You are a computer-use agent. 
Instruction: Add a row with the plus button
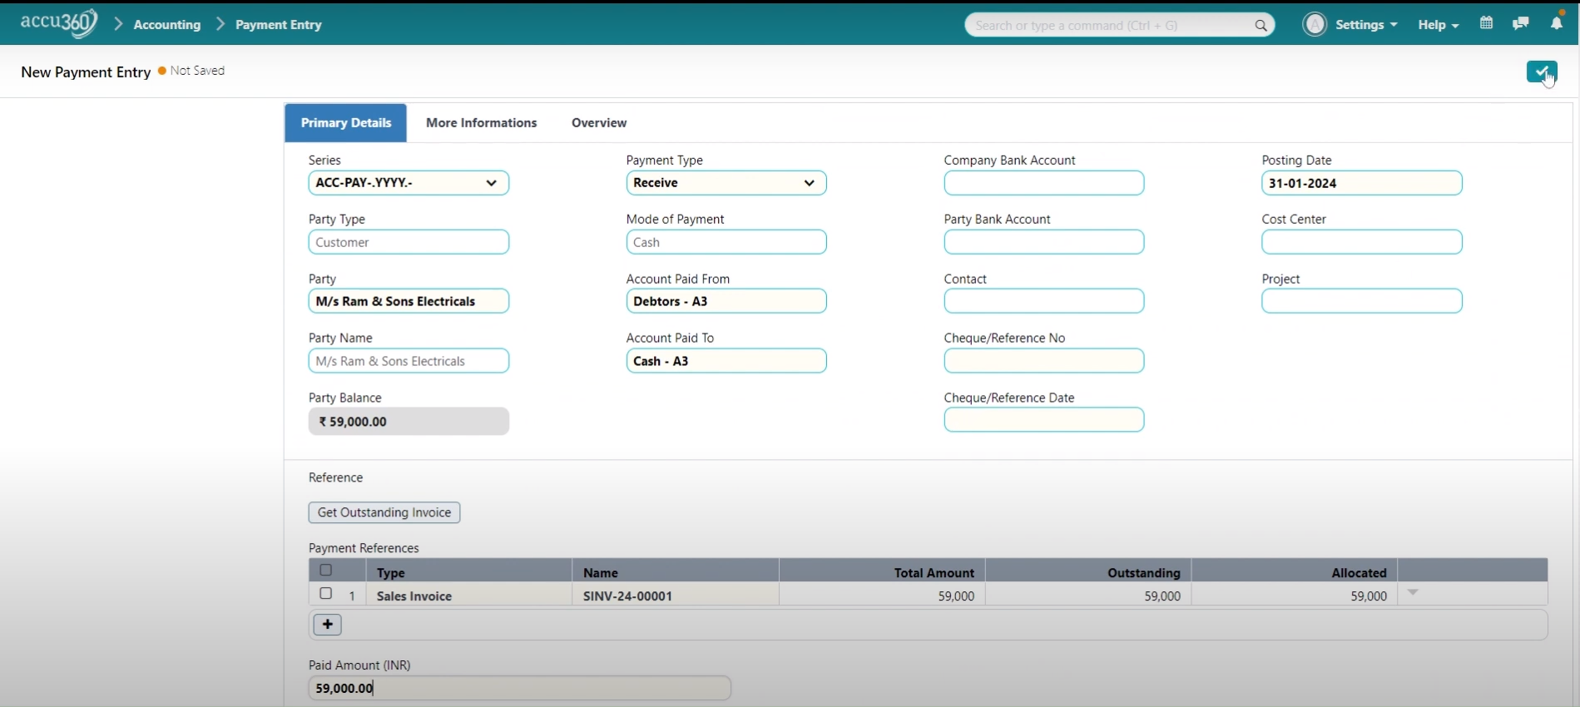pyautogui.click(x=327, y=625)
